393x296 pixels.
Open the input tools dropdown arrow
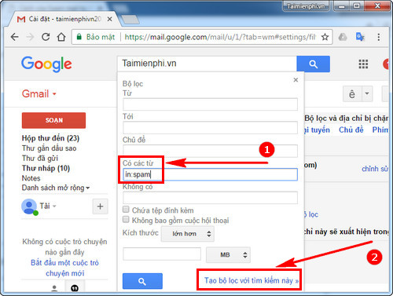pos(367,93)
